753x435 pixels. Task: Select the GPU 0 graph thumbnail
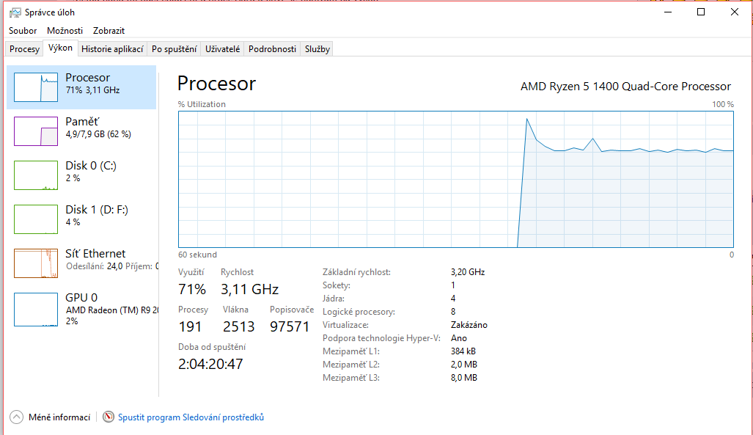click(x=36, y=307)
